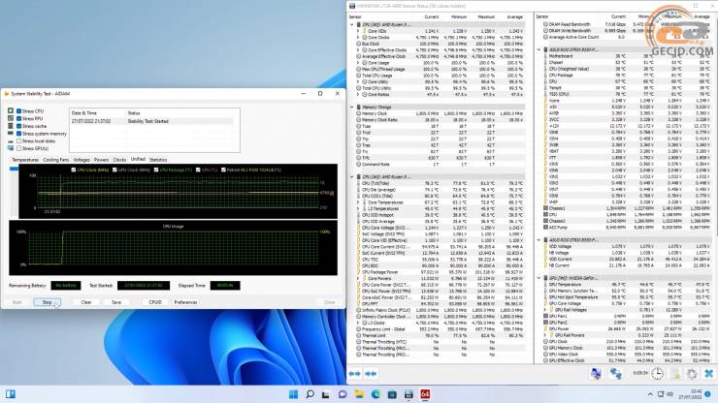Show hidden tray icons chevron
This screenshot has width=718, height=403.
[x=650, y=394]
